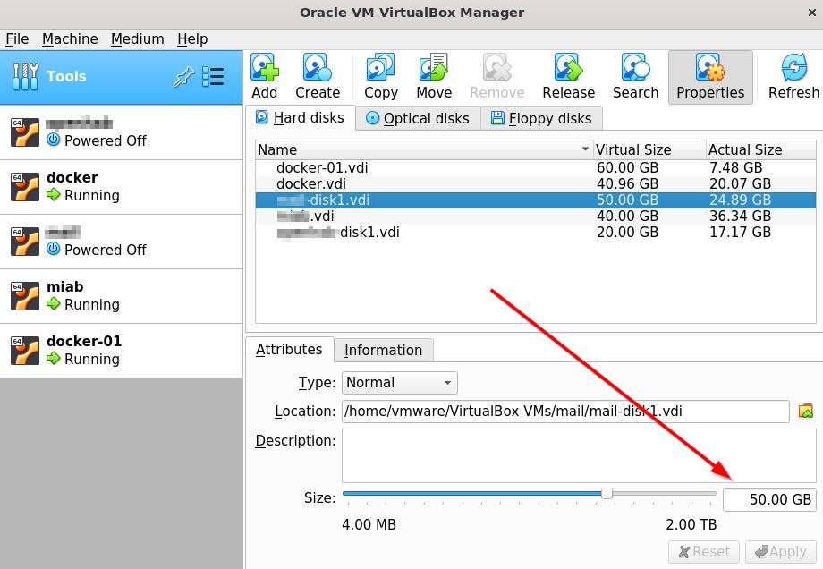The width and height of the screenshot is (823, 569).
Task: Switch to the Attributes tab
Action: [289, 350]
